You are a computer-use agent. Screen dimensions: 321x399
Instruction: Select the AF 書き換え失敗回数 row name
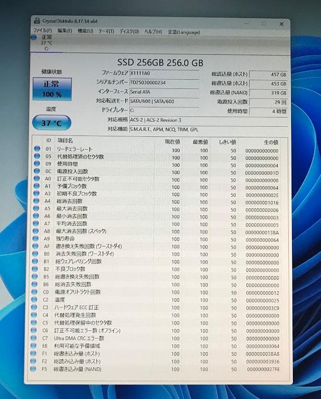89,246
